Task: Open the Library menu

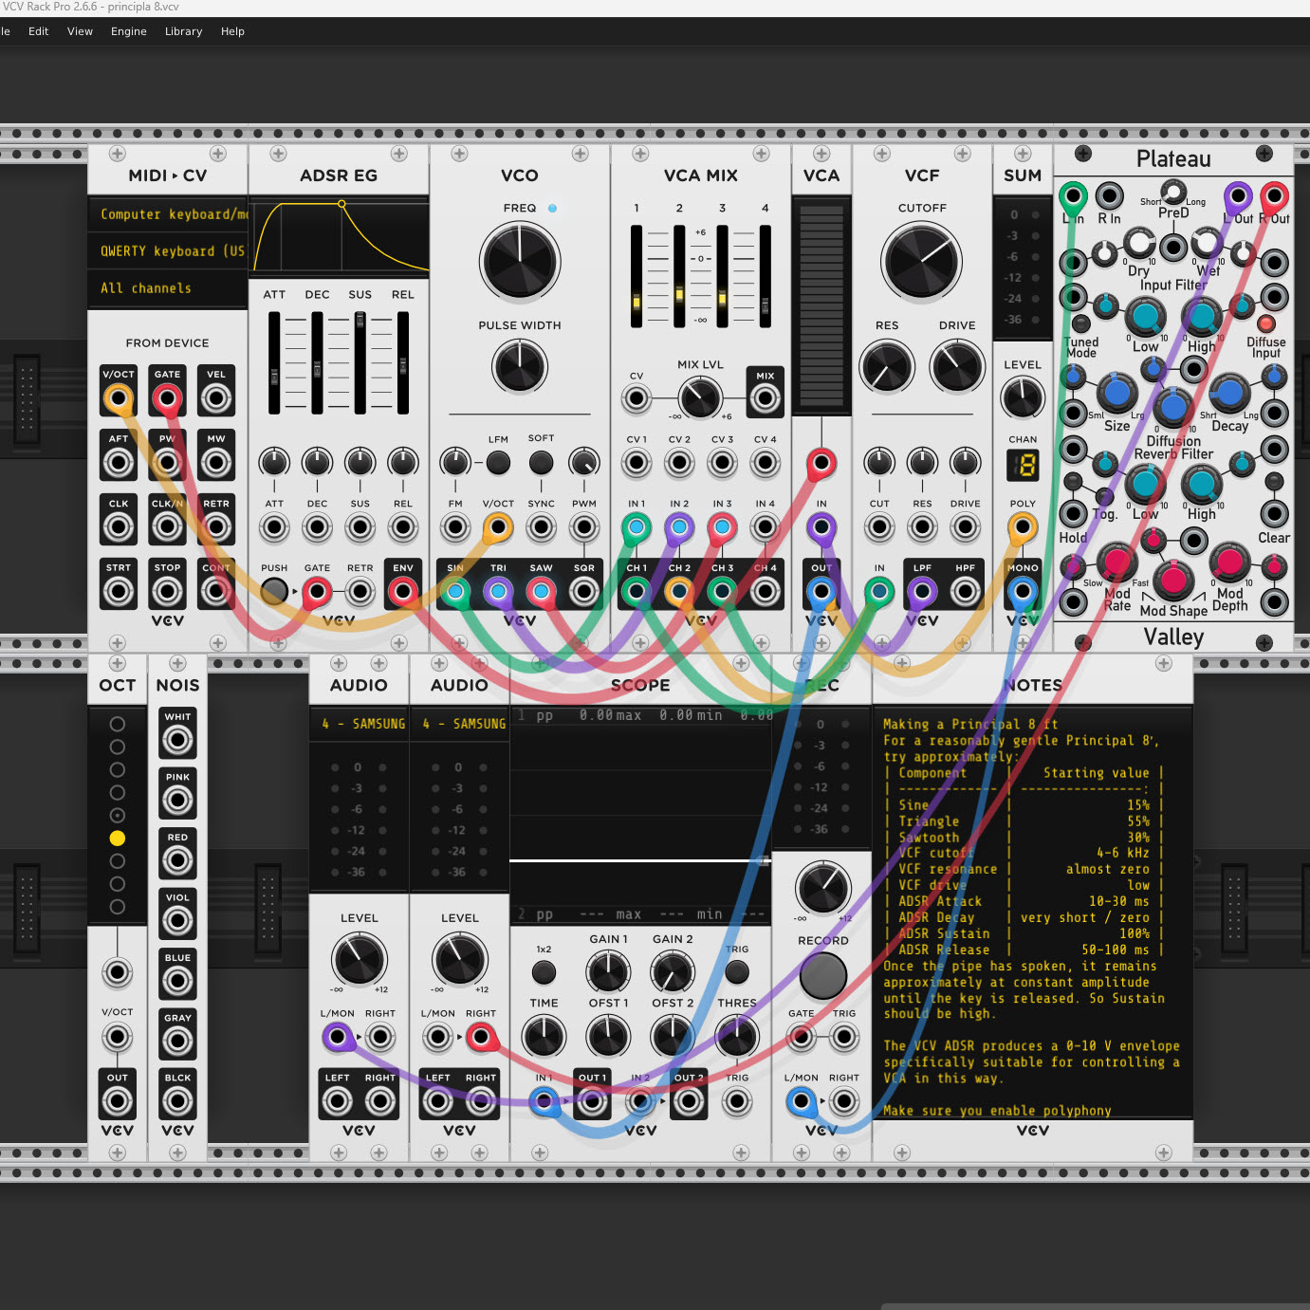Action: point(183,31)
